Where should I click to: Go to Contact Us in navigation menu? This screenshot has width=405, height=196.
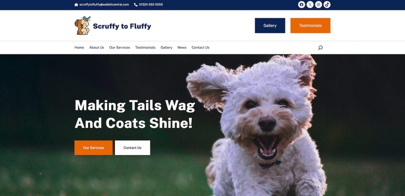coord(201,47)
